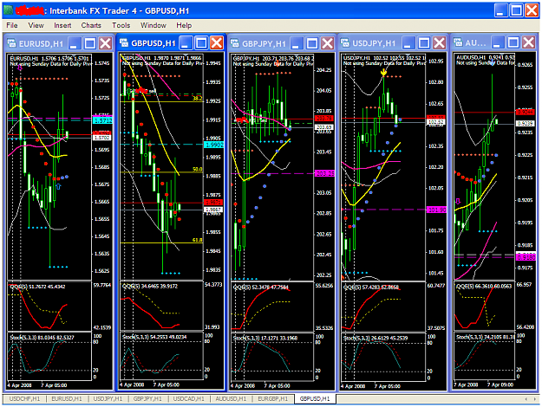This screenshot has width=542, height=407.
Task: Maximize the main Interbank FX Trader window
Action: coord(517,10)
